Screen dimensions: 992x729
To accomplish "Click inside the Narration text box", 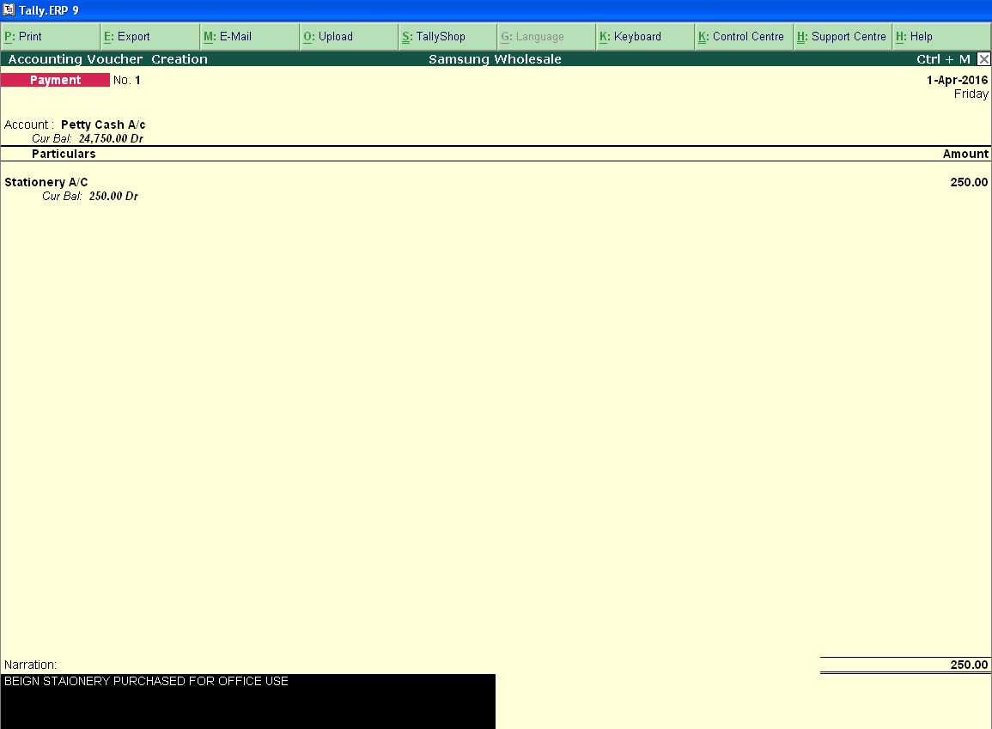I will pyautogui.click(x=249, y=681).
